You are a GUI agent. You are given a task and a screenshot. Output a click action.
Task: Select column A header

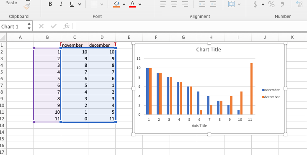[20, 37]
